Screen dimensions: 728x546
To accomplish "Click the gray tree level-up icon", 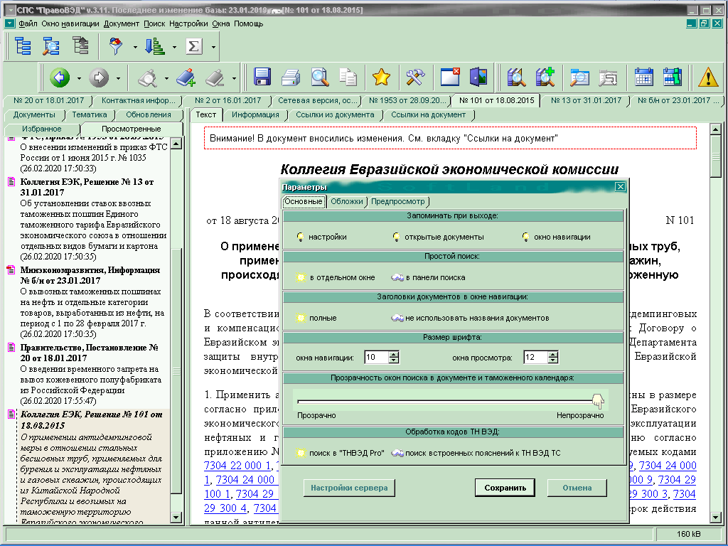I will [x=80, y=46].
